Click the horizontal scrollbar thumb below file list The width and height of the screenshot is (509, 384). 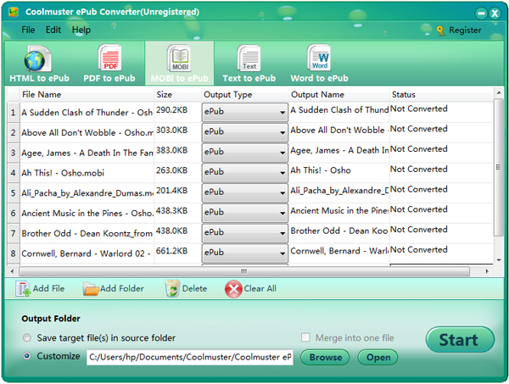[x=244, y=271]
